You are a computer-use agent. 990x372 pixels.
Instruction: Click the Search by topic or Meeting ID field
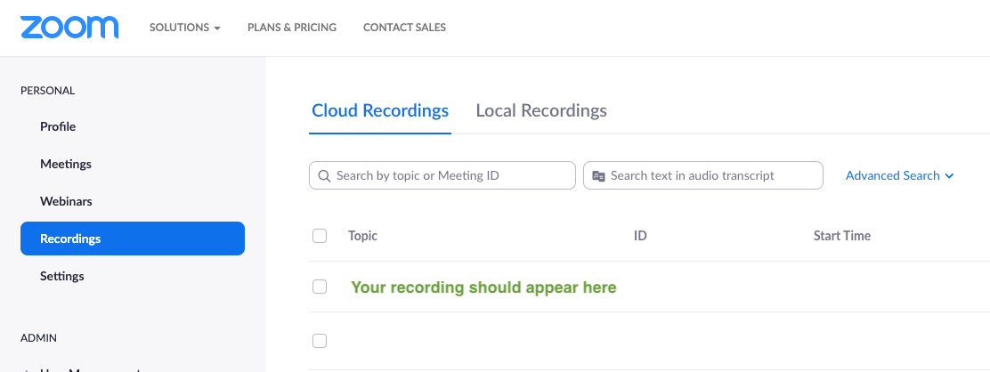click(442, 175)
